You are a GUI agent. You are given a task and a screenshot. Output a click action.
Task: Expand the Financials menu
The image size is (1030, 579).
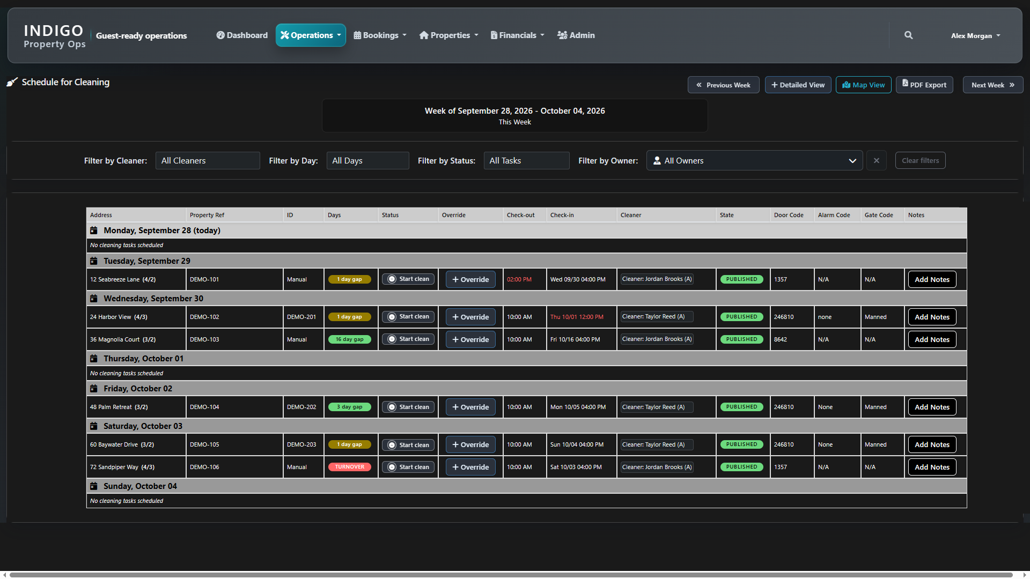pyautogui.click(x=518, y=35)
